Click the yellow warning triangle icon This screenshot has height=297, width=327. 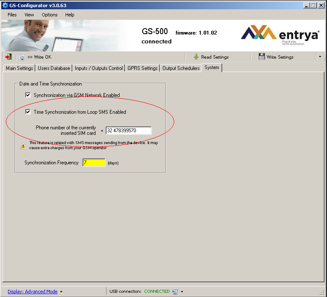pyautogui.click(x=23, y=146)
